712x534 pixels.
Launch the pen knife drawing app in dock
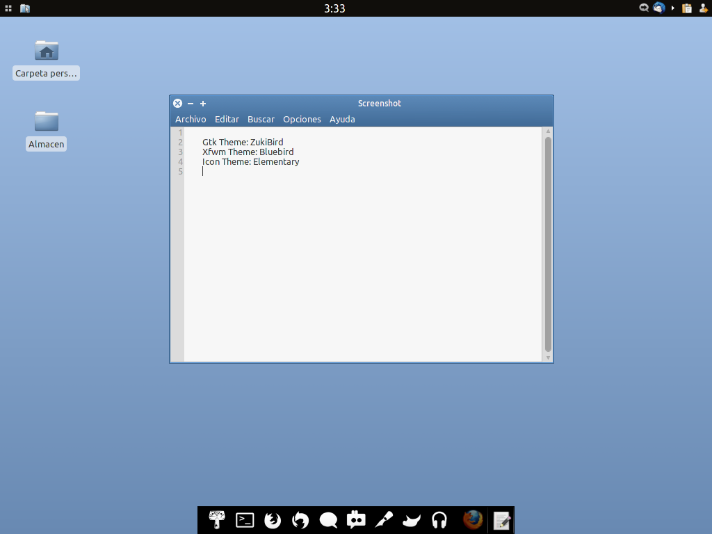pos(384,520)
